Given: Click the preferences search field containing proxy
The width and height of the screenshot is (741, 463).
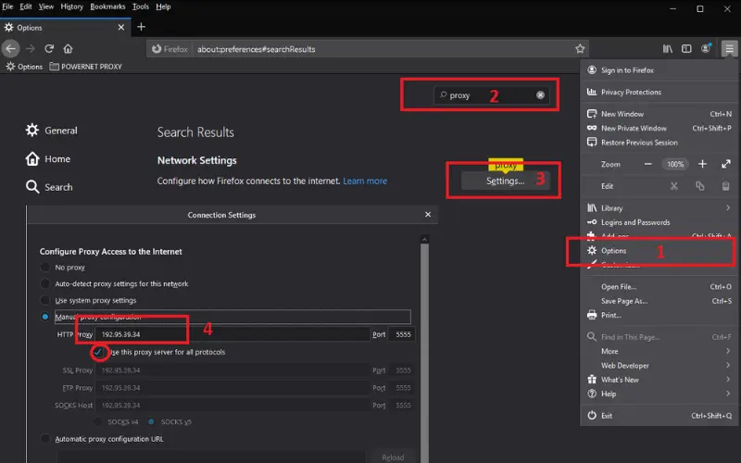Looking at the screenshot, I should [492, 95].
